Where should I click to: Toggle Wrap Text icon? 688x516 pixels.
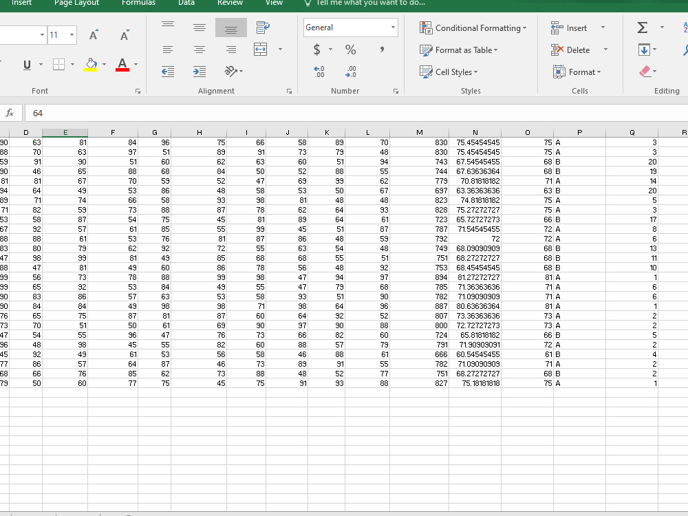pos(263,28)
